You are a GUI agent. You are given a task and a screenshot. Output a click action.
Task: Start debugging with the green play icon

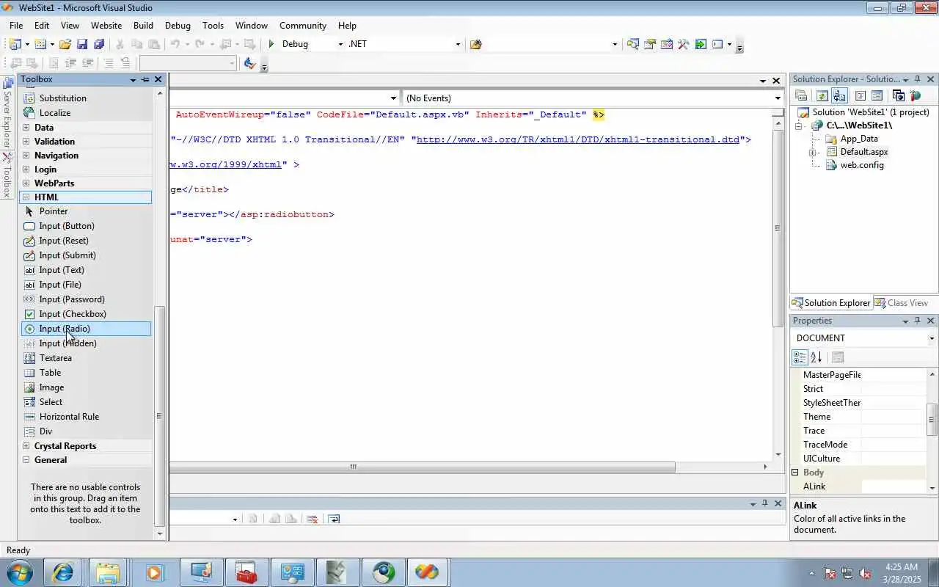[271, 44]
